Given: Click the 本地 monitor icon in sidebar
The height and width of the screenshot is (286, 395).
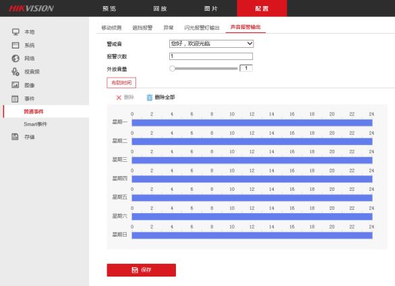Looking at the screenshot, I should click(x=16, y=32).
